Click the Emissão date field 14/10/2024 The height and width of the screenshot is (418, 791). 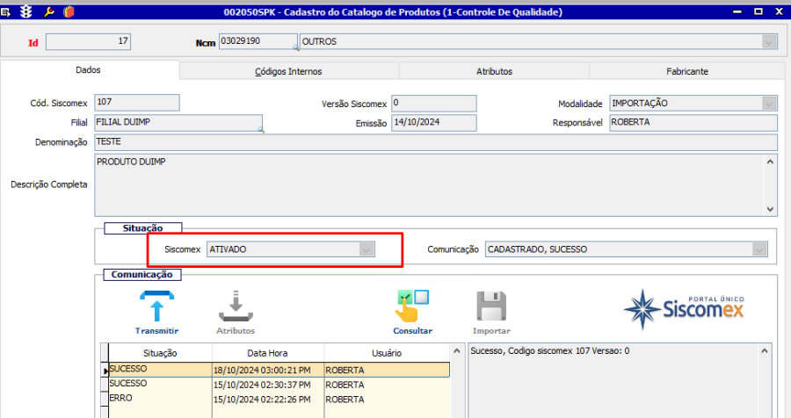tap(434, 123)
